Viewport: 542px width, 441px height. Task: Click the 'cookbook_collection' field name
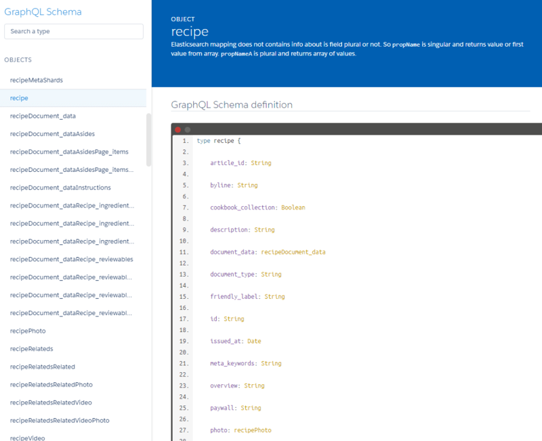(x=243, y=208)
